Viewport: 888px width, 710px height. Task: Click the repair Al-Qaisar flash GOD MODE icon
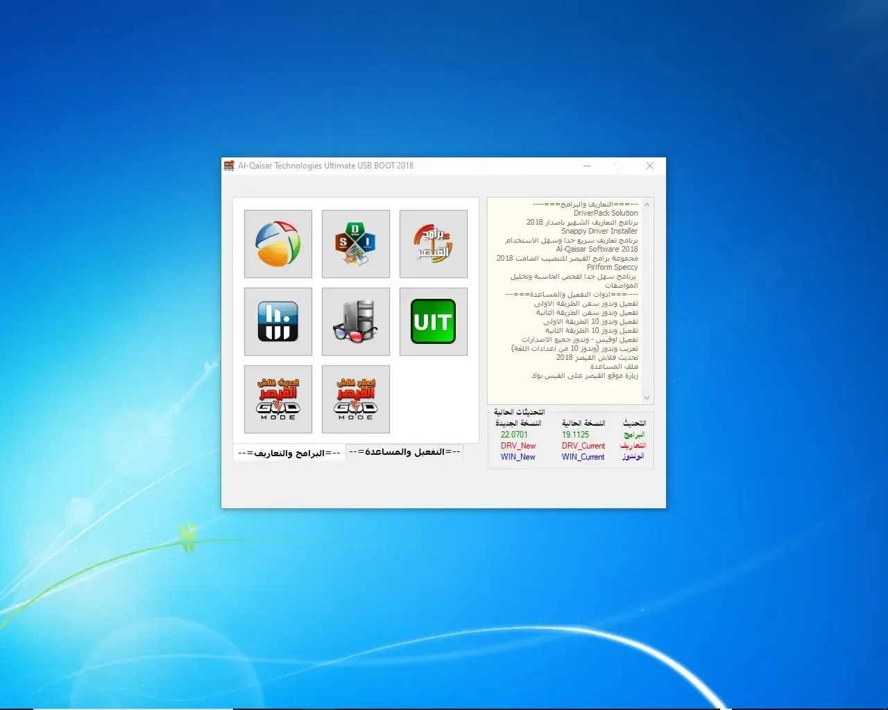click(356, 399)
